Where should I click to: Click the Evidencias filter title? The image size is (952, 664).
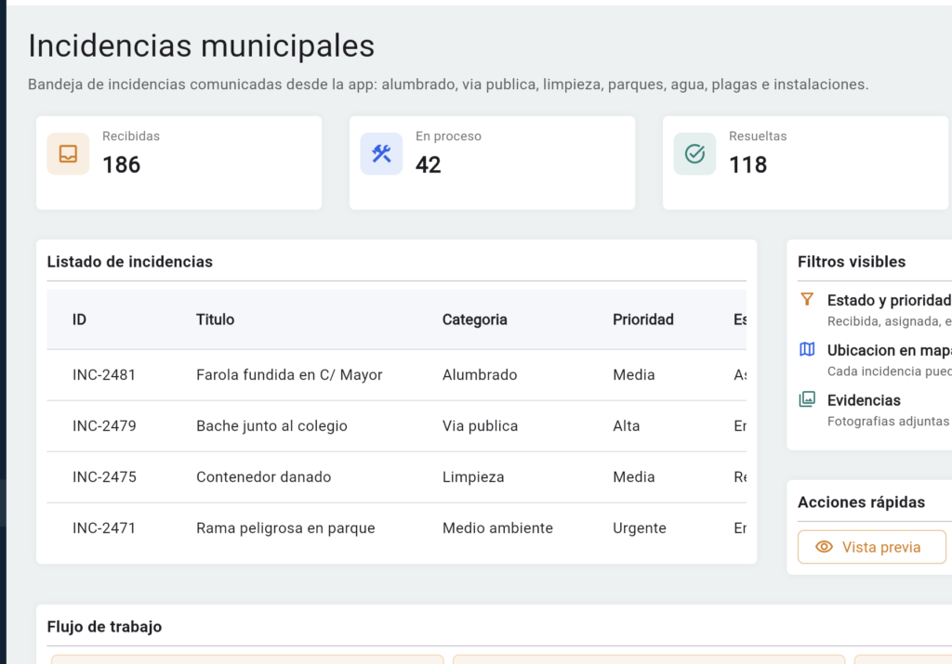(x=864, y=400)
